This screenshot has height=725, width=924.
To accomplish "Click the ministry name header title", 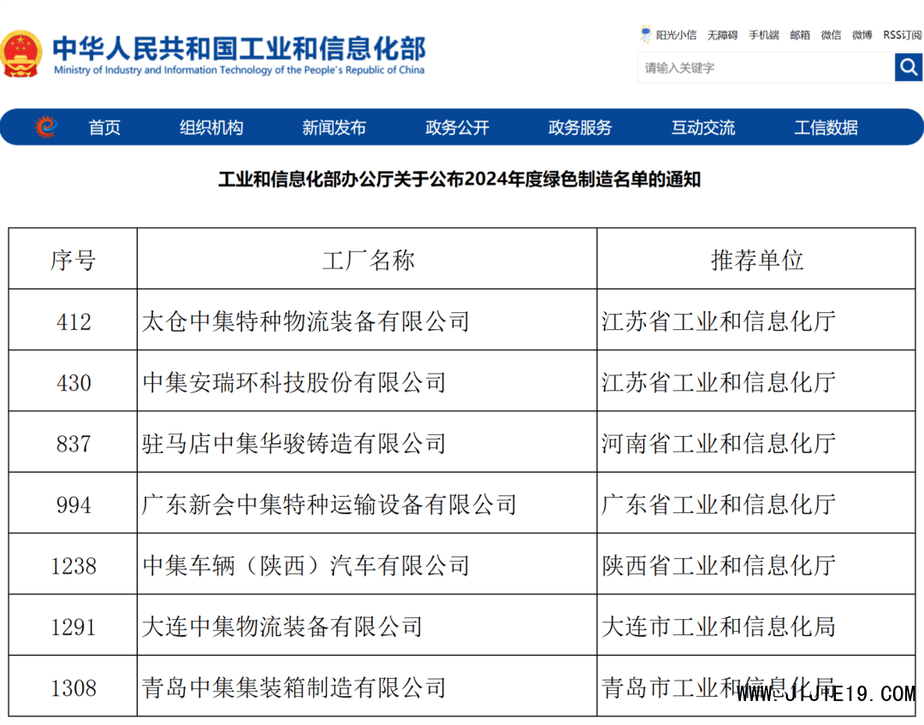I will point(239,55).
